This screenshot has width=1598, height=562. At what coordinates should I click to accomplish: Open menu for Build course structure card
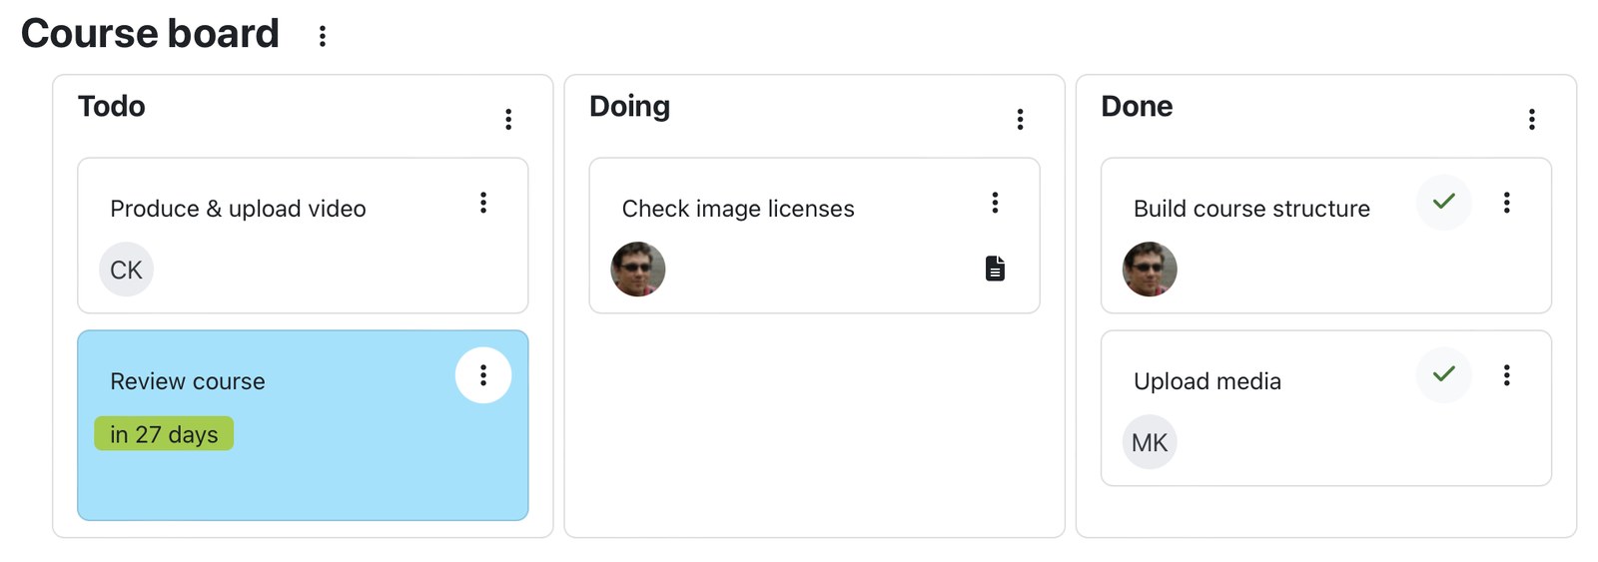click(1506, 203)
